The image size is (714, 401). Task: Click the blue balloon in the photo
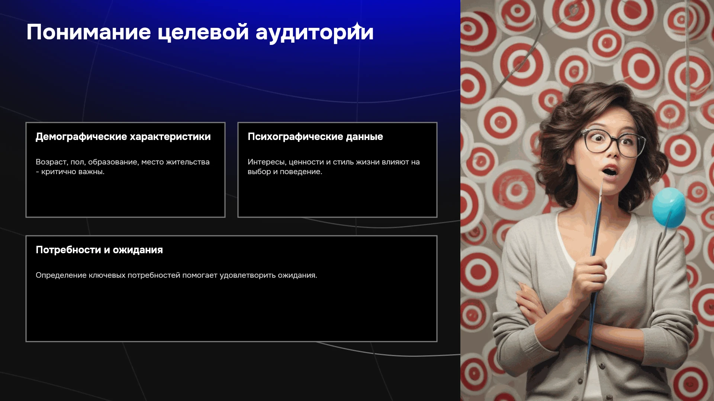click(x=669, y=207)
